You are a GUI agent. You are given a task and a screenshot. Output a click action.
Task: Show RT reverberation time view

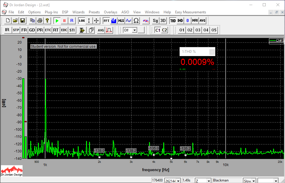coord(56,30)
